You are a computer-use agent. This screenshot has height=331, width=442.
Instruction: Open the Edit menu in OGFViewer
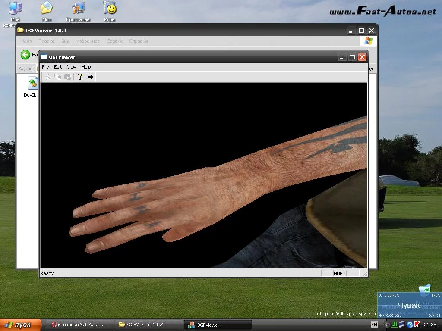[x=58, y=67]
